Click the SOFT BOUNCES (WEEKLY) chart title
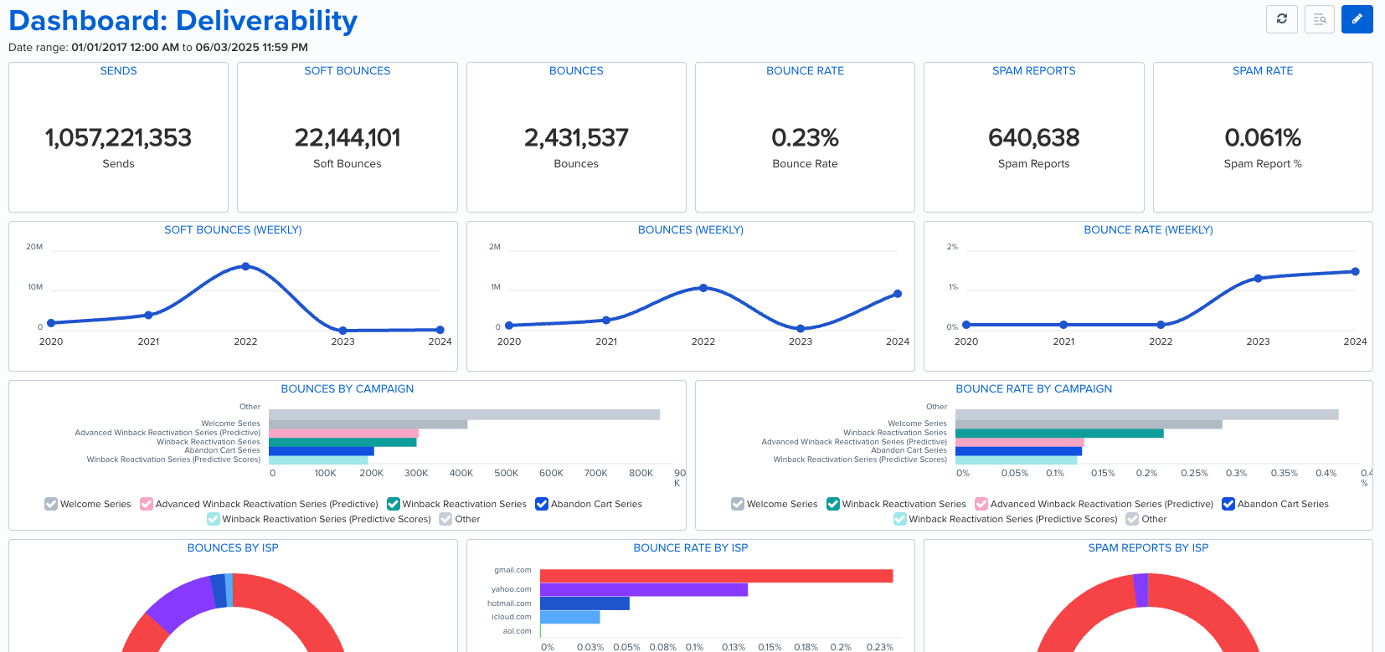The image size is (1385, 652). (233, 230)
